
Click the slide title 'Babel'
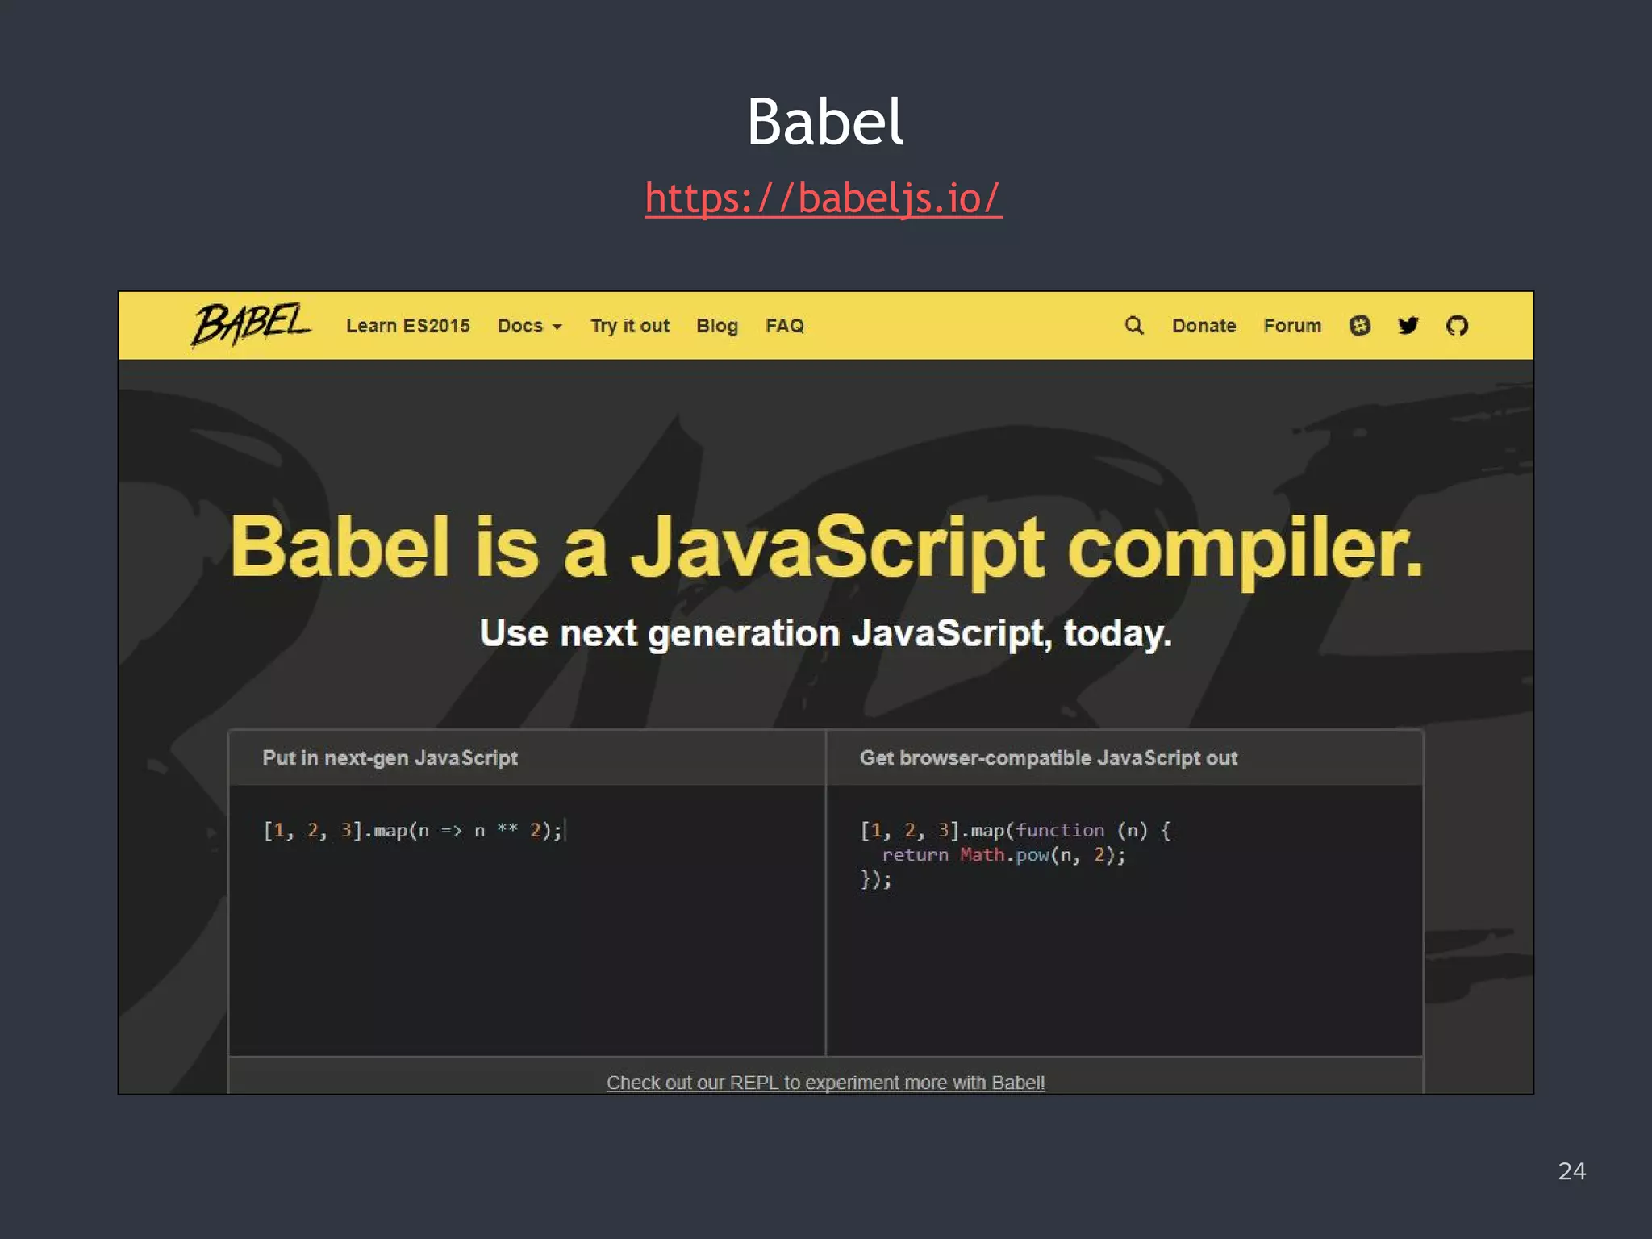pos(825,122)
